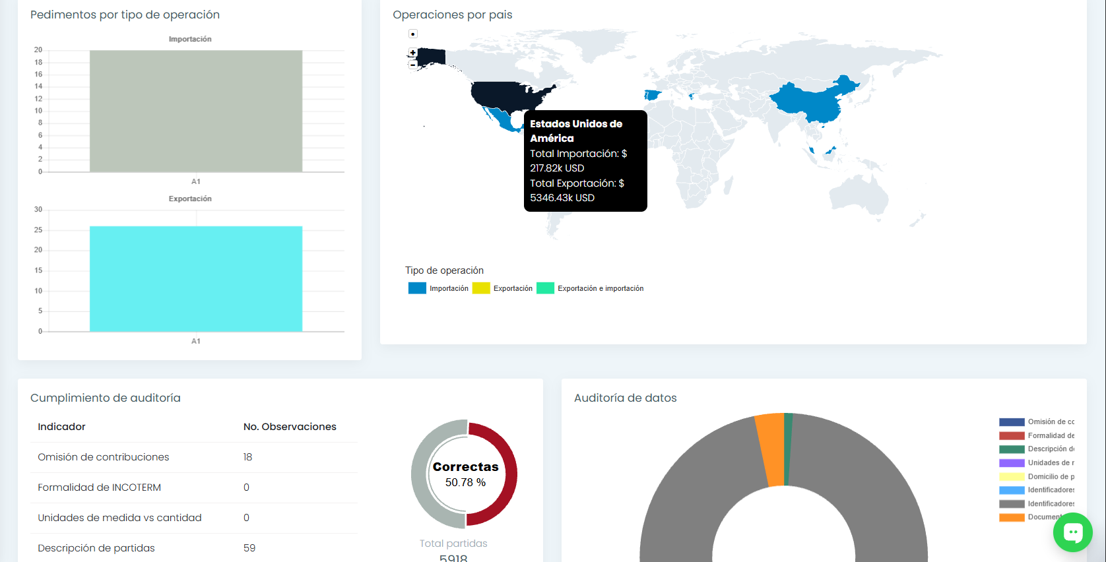Click the "Auditoría de datos" panel title
This screenshot has width=1106, height=562.
(x=625, y=398)
